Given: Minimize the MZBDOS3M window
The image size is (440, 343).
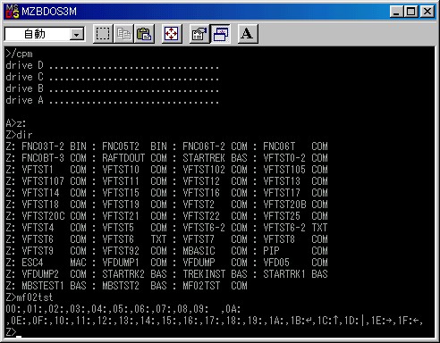Looking at the screenshot, I should click(x=396, y=12).
